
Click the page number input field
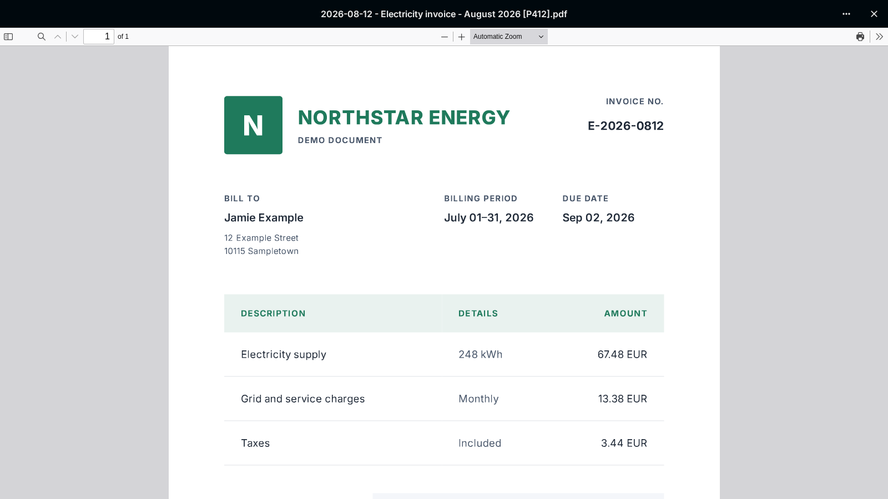[x=99, y=37]
